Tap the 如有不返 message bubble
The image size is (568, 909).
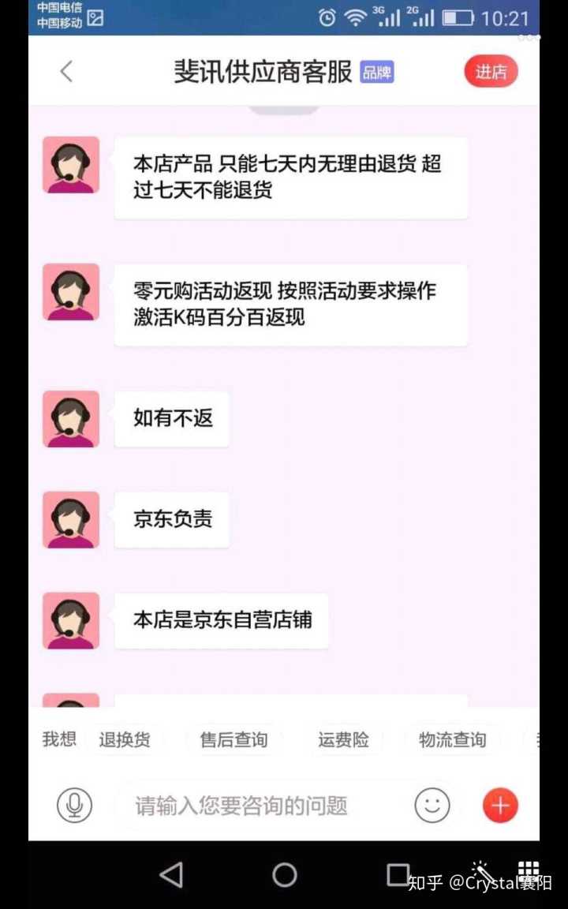click(172, 418)
